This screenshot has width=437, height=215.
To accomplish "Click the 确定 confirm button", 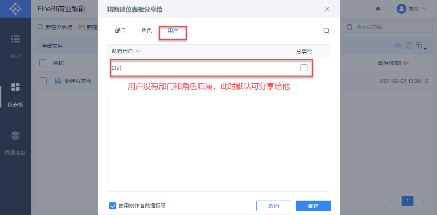I will click(313, 206).
